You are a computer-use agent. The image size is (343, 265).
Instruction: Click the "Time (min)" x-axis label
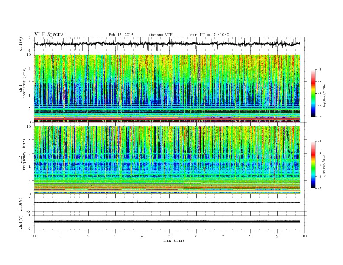173,240
